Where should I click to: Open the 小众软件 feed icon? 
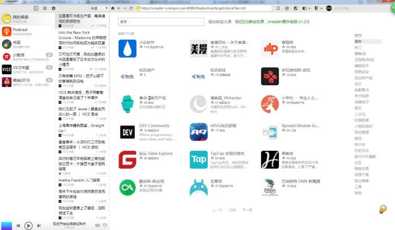[128, 49]
